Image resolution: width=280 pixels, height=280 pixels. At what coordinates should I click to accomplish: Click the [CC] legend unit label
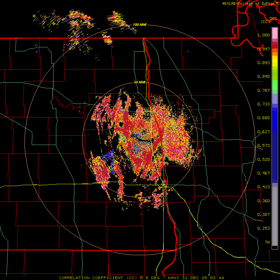[266, 21]
